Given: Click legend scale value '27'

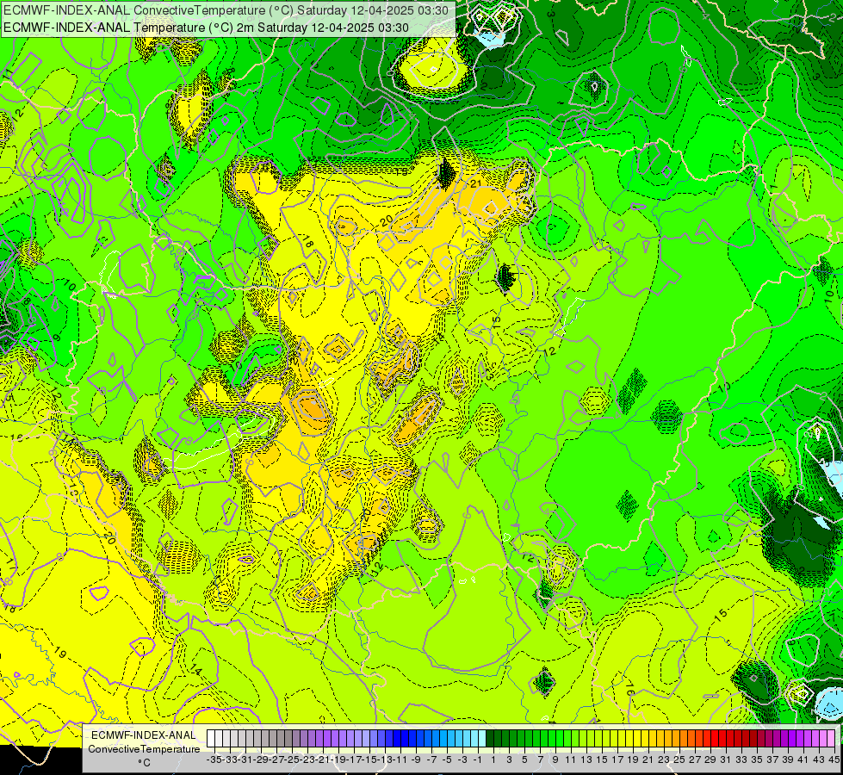Looking at the screenshot, I should click(x=695, y=759).
